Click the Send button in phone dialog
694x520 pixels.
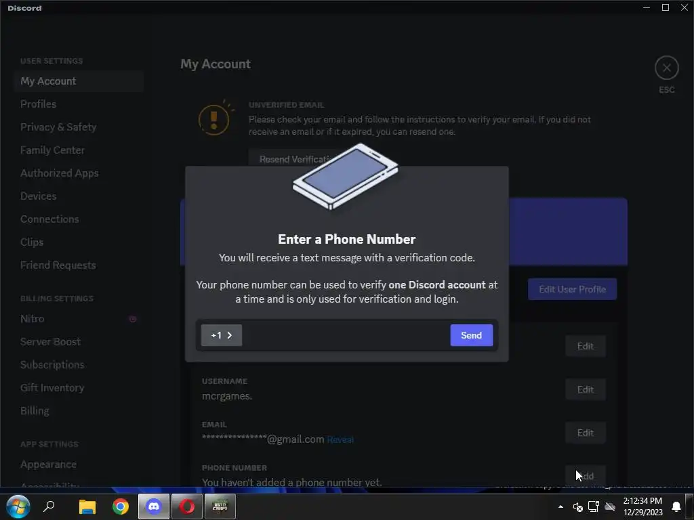coord(472,335)
